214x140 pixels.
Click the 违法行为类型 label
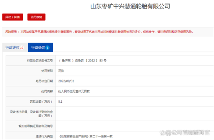44,136
